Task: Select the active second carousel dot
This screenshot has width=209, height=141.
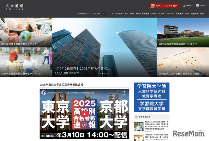Action: coord(102,74)
